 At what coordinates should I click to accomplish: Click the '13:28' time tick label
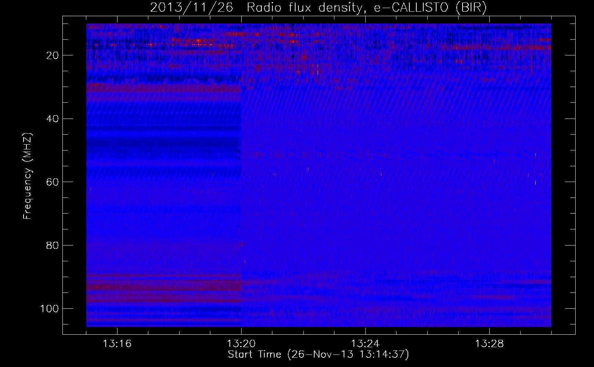click(489, 344)
